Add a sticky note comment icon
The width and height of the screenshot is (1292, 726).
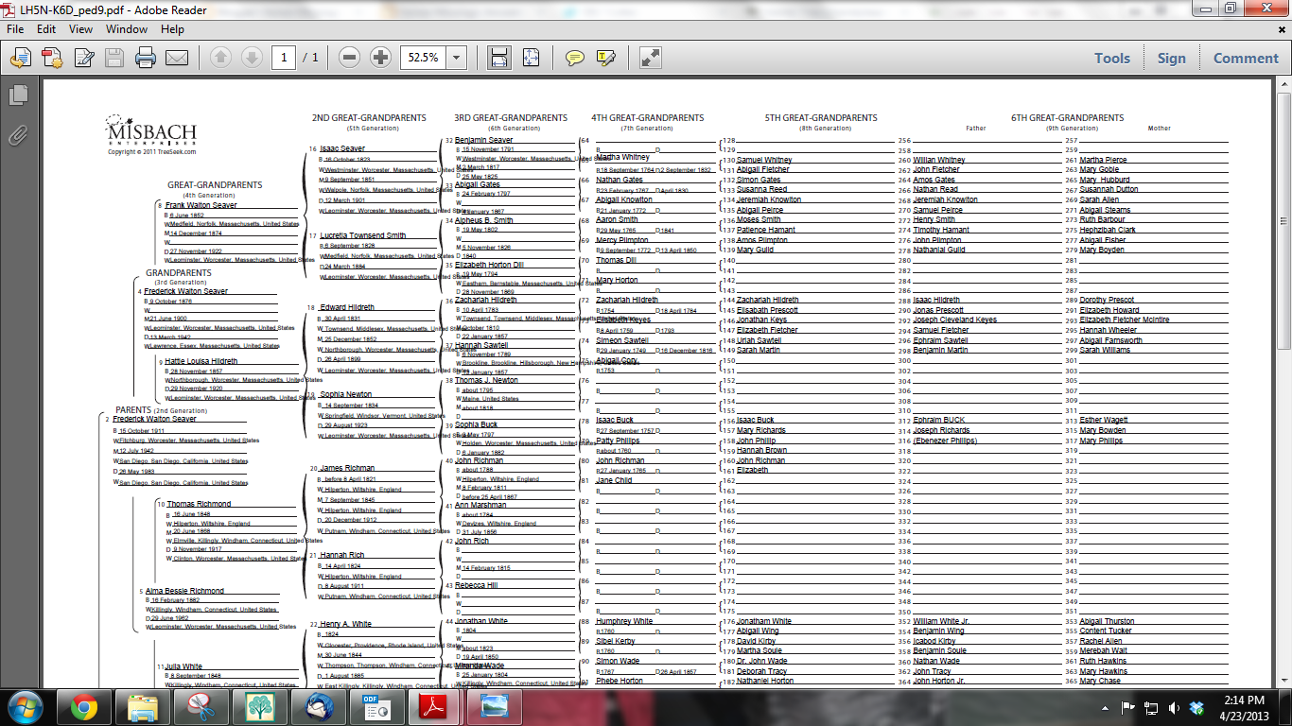tap(574, 58)
